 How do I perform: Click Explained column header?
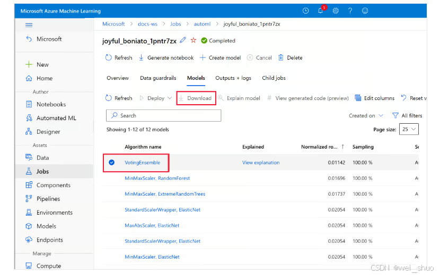253,147
